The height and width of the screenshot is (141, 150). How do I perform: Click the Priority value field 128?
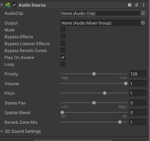(x=138, y=74)
